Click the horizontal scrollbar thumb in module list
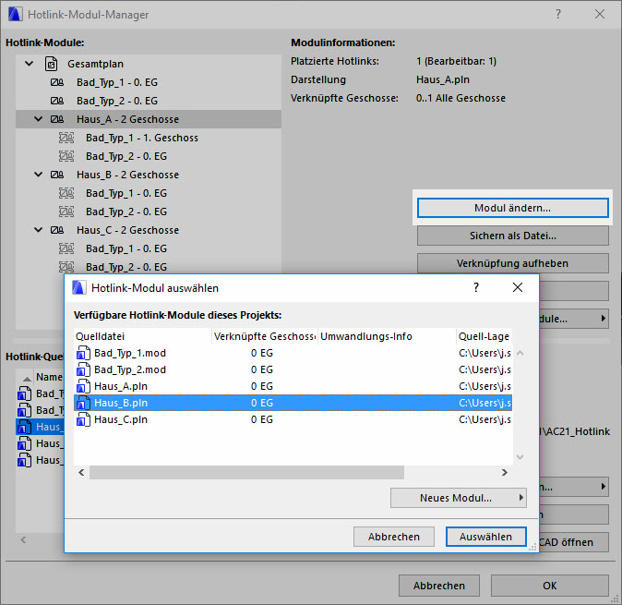Viewport: 622px width, 605px height. [246, 472]
